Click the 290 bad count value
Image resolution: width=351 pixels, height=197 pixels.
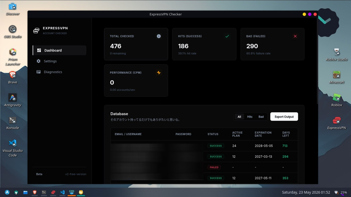click(x=252, y=46)
